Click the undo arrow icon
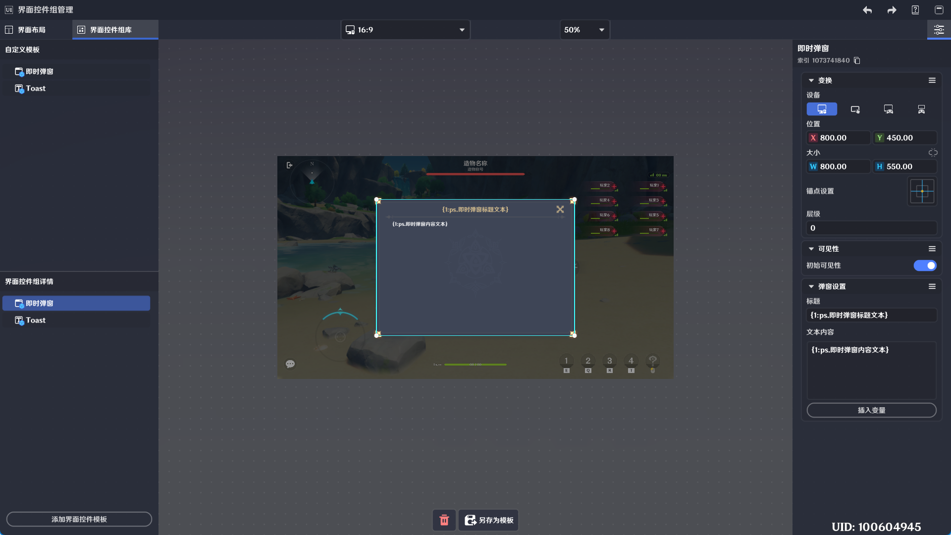The height and width of the screenshot is (535, 951). [867, 10]
